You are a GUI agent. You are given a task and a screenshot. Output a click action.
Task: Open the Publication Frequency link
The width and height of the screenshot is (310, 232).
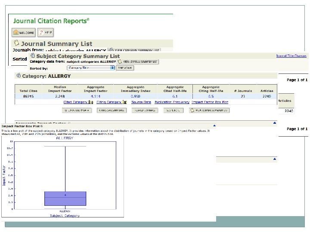pos(172,102)
